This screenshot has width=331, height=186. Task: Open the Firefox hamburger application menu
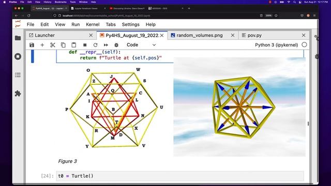tap(314, 16)
